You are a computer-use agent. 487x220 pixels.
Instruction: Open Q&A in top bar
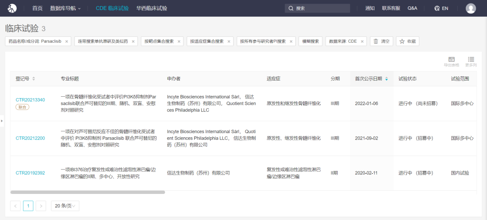pyautogui.click(x=413, y=9)
